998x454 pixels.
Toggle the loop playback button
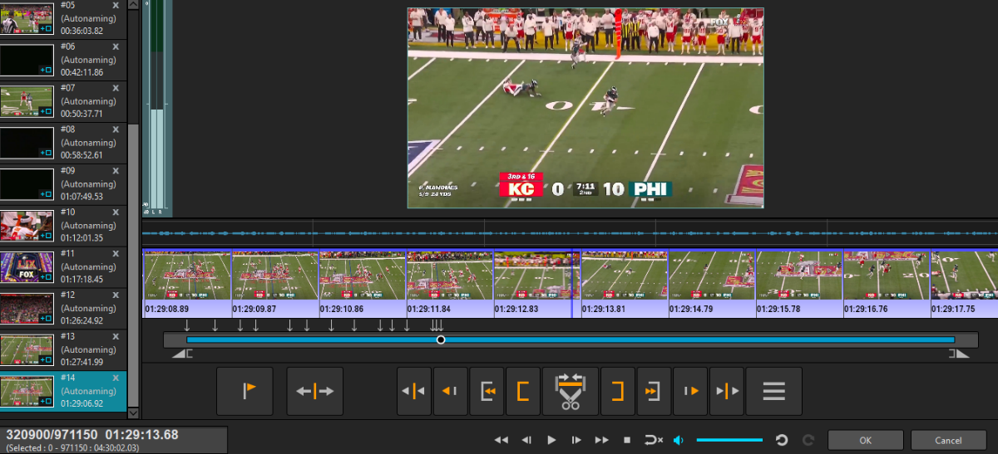pyautogui.click(x=654, y=440)
